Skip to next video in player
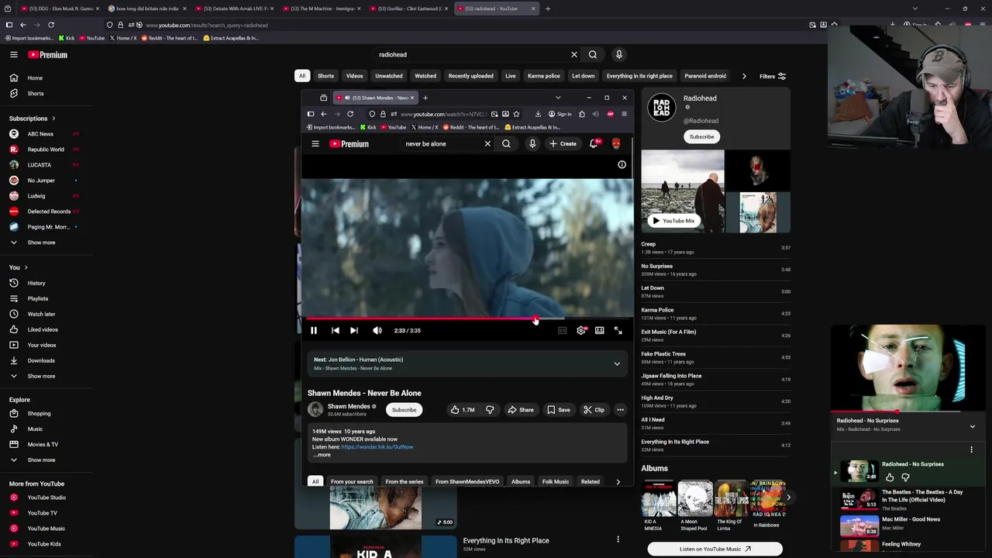 tap(354, 331)
